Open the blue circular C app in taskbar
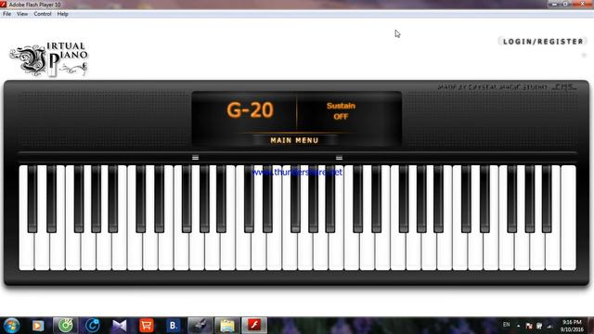This screenshot has width=594, height=334. 92,326
